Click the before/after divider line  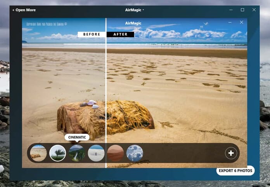pos(106,93)
